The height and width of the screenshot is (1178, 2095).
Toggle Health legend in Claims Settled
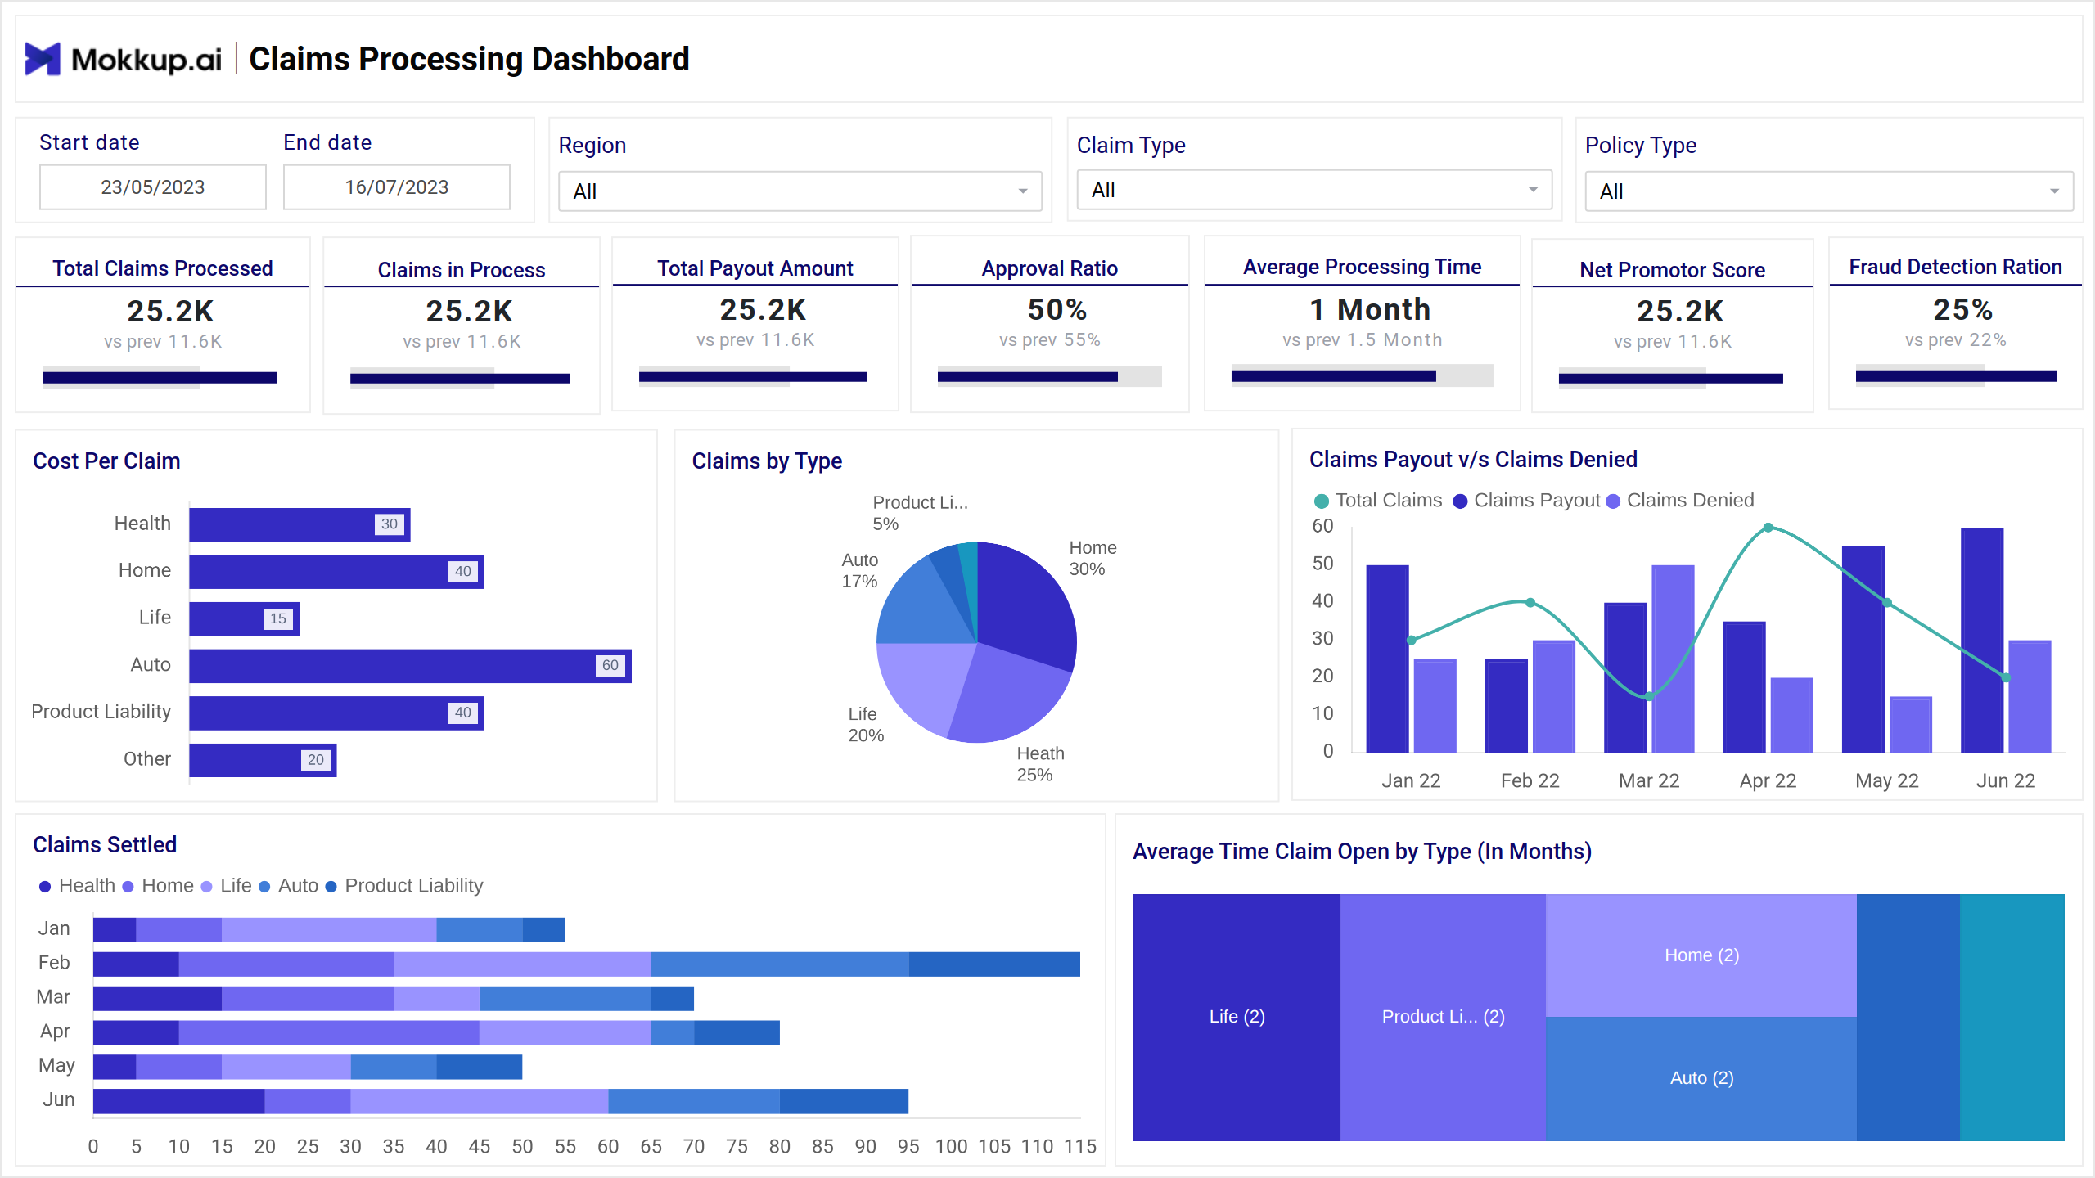pos(45,887)
